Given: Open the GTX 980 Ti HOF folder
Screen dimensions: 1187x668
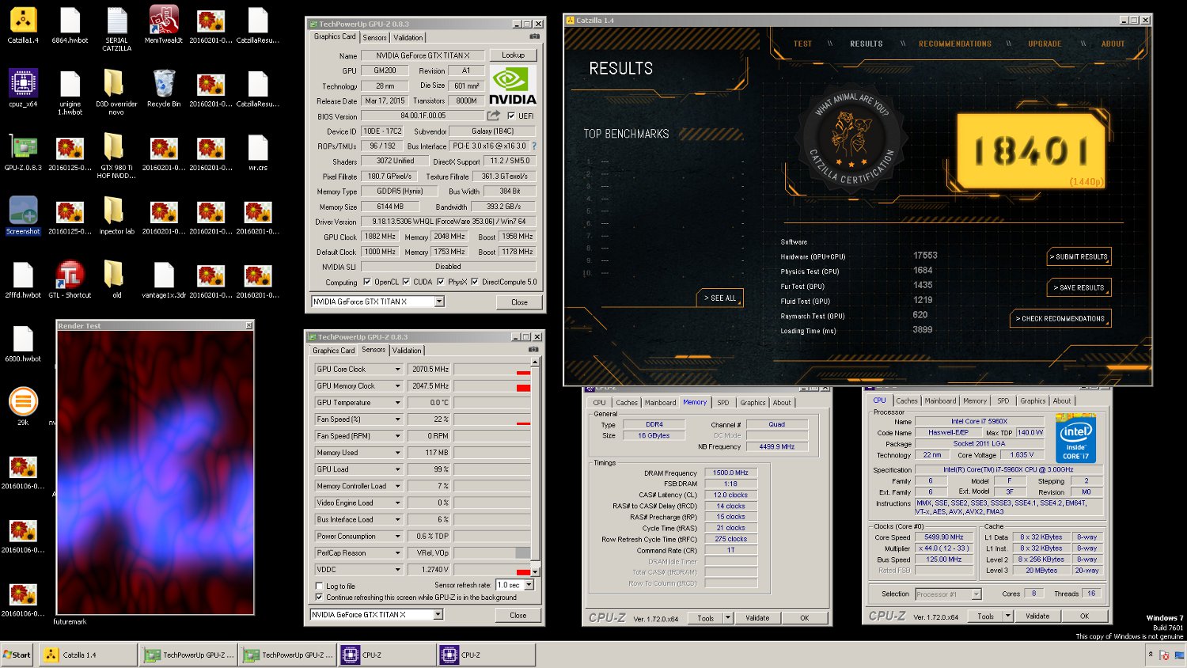Looking at the screenshot, I should click(116, 156).
